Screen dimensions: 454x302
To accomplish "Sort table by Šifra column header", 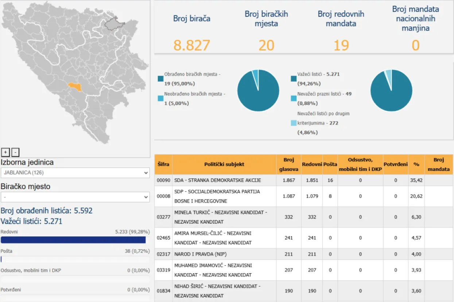I will [x=163, y=164].
